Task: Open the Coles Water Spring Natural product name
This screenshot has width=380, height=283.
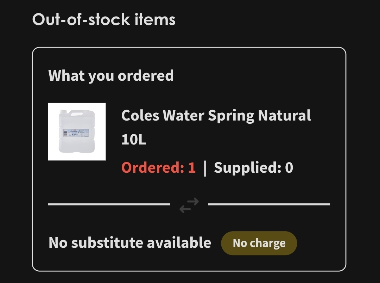Action: (216, 116)
